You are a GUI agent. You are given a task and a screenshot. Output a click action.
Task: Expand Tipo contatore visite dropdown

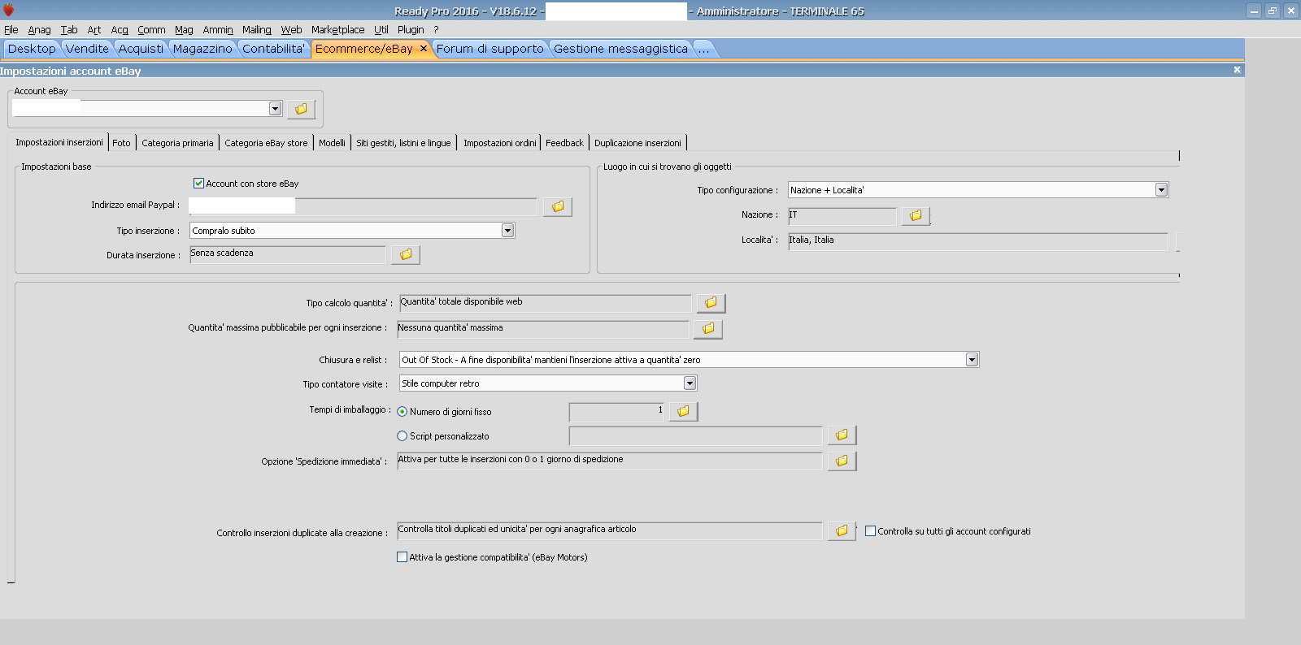tap(690, 383)
